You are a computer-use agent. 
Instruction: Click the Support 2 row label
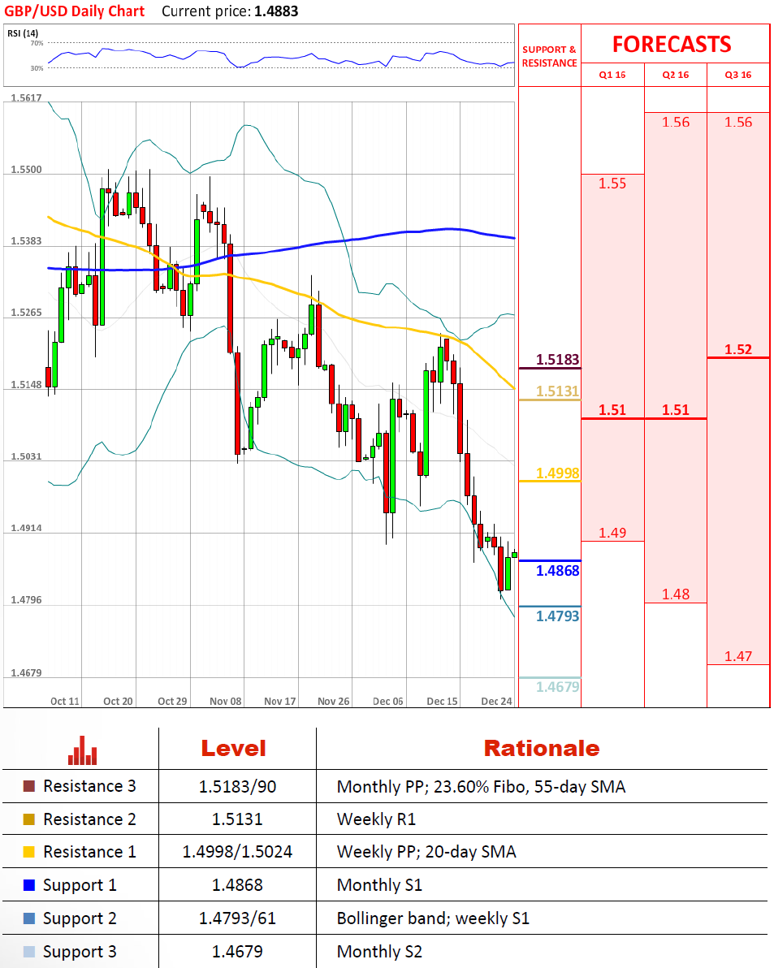(80, 918)
